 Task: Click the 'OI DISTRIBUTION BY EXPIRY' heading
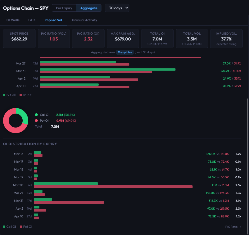pos(30,144)
